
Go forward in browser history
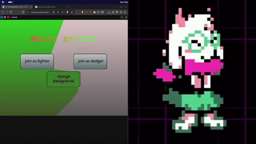[7, 12]
